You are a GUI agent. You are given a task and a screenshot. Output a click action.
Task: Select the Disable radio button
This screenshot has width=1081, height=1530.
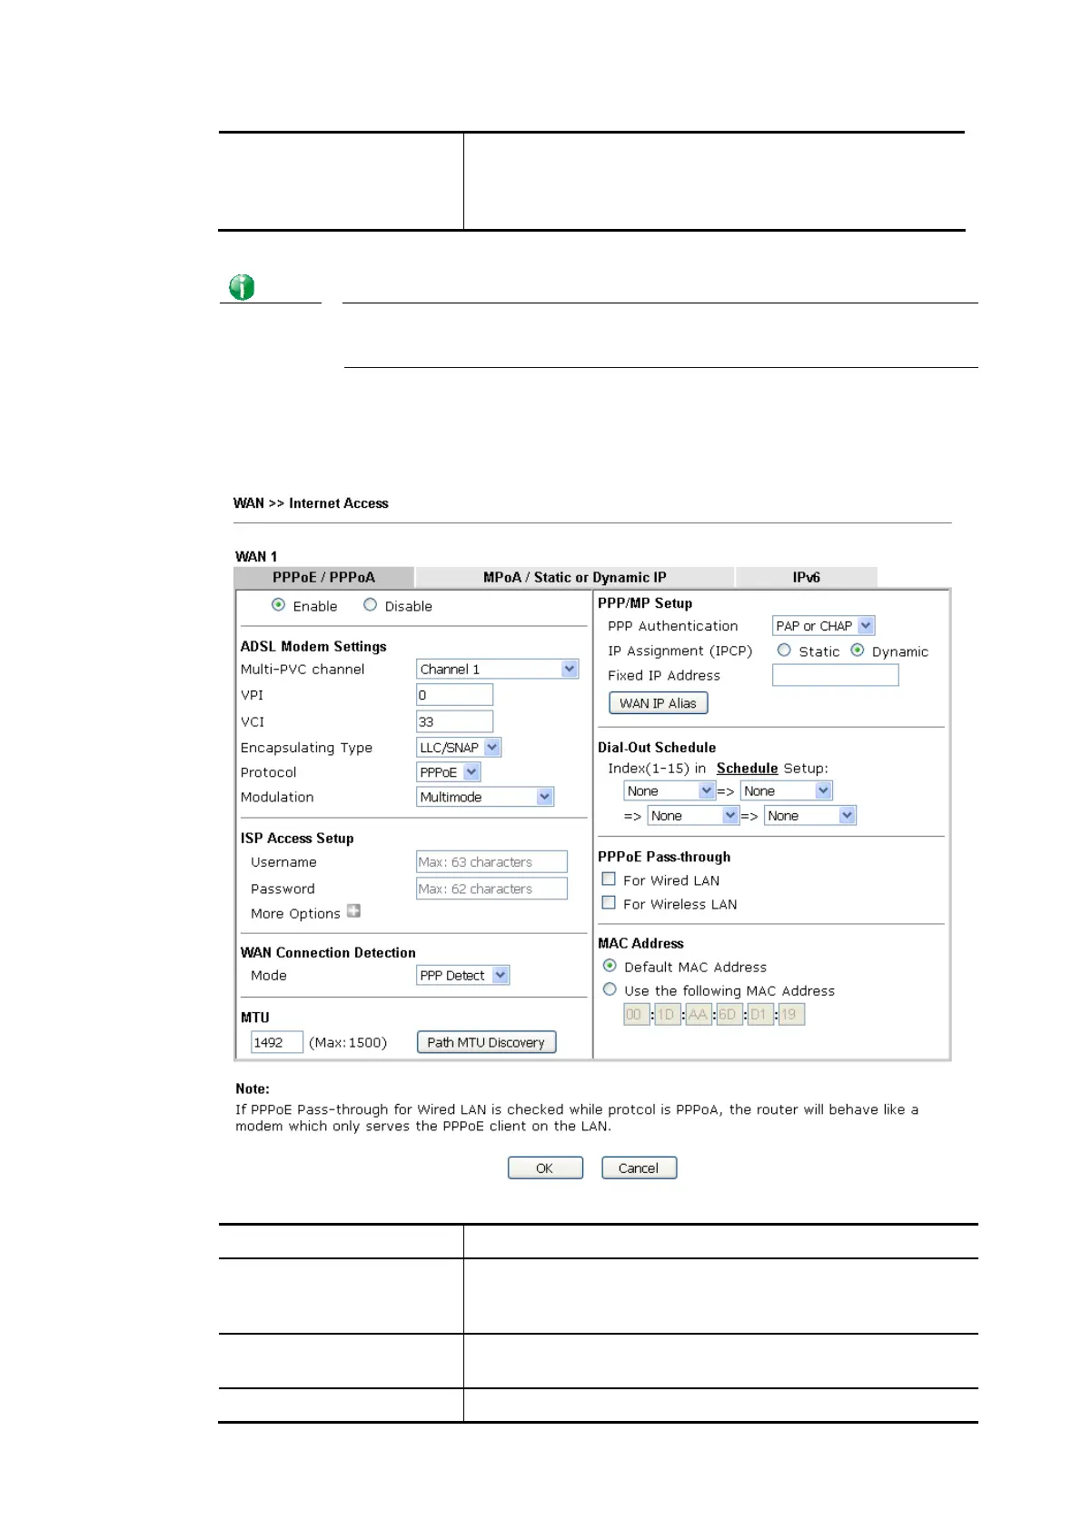coord(370,605)
